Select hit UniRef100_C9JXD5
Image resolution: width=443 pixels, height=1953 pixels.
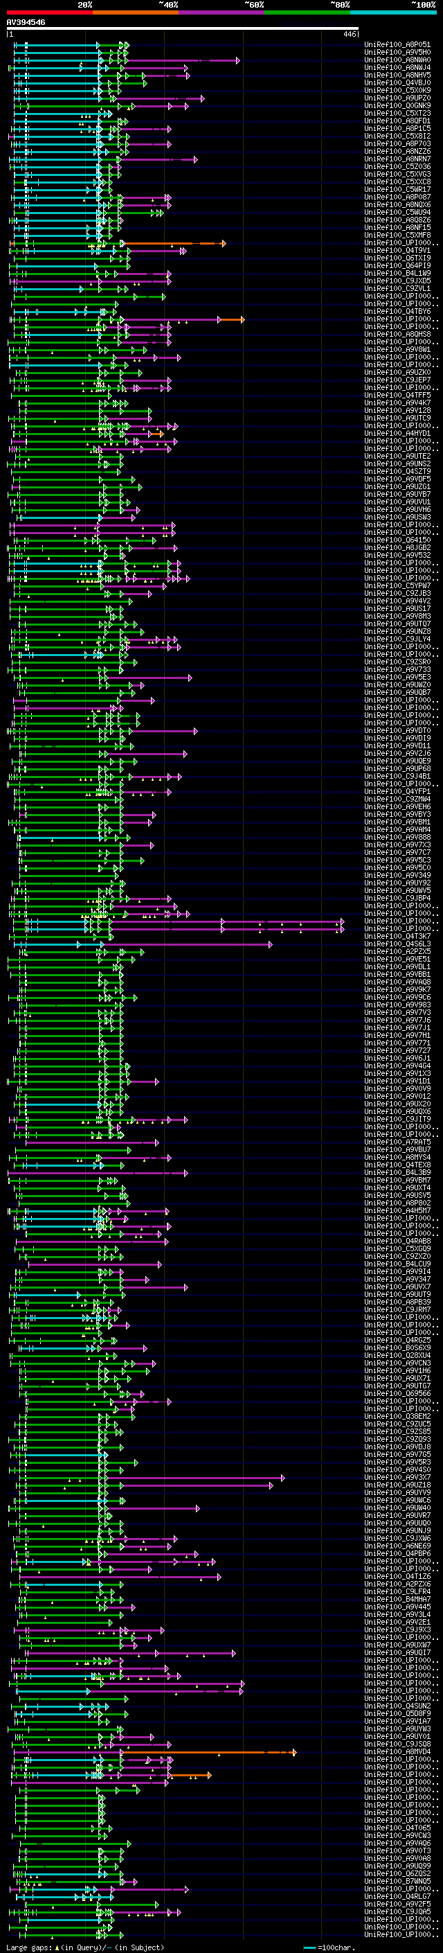click(397, 281)
